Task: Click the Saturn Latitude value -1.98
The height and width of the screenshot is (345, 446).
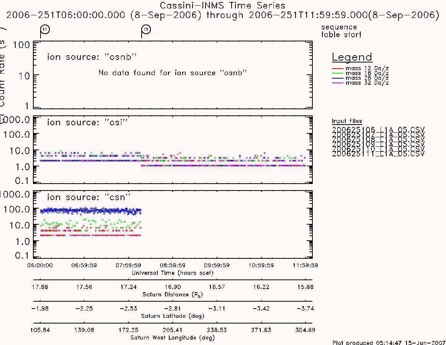Action: click(40, 309)
